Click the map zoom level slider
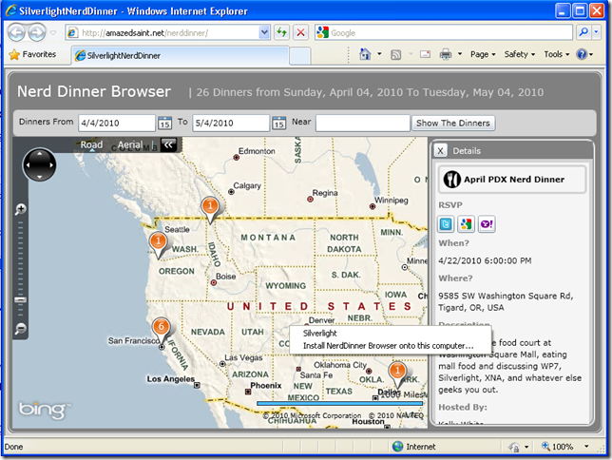 click(x=21, y=300)
